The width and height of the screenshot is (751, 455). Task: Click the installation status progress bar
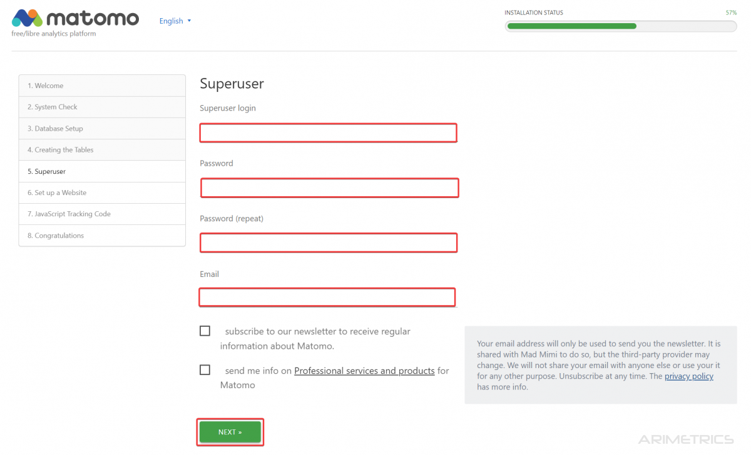620,26
